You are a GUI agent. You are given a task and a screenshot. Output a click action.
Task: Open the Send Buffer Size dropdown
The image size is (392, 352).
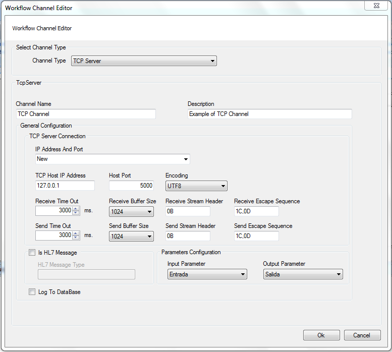[131, 237]
